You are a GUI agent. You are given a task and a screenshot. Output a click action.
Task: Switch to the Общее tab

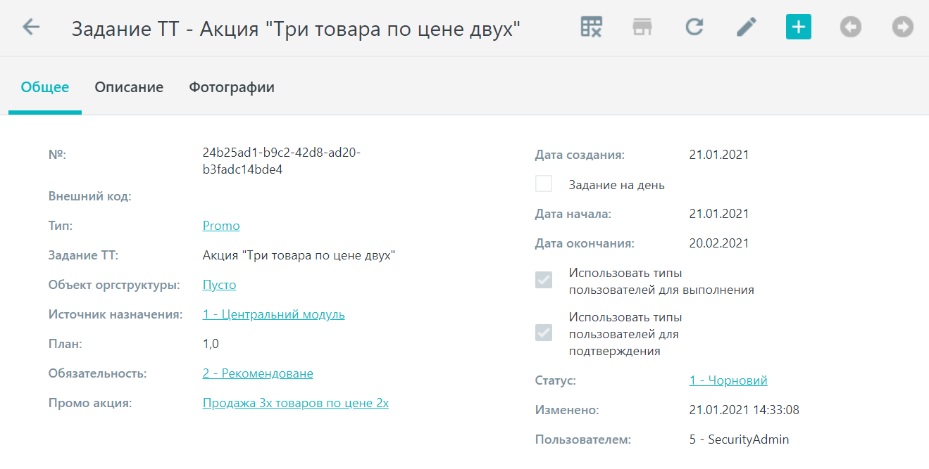[45, 87]
